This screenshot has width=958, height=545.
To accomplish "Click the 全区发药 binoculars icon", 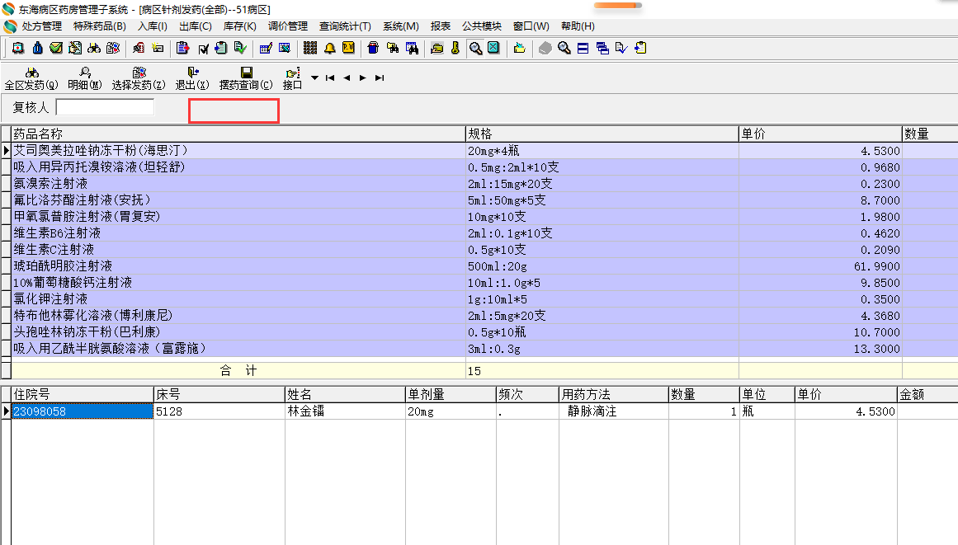I will [31, 73].
